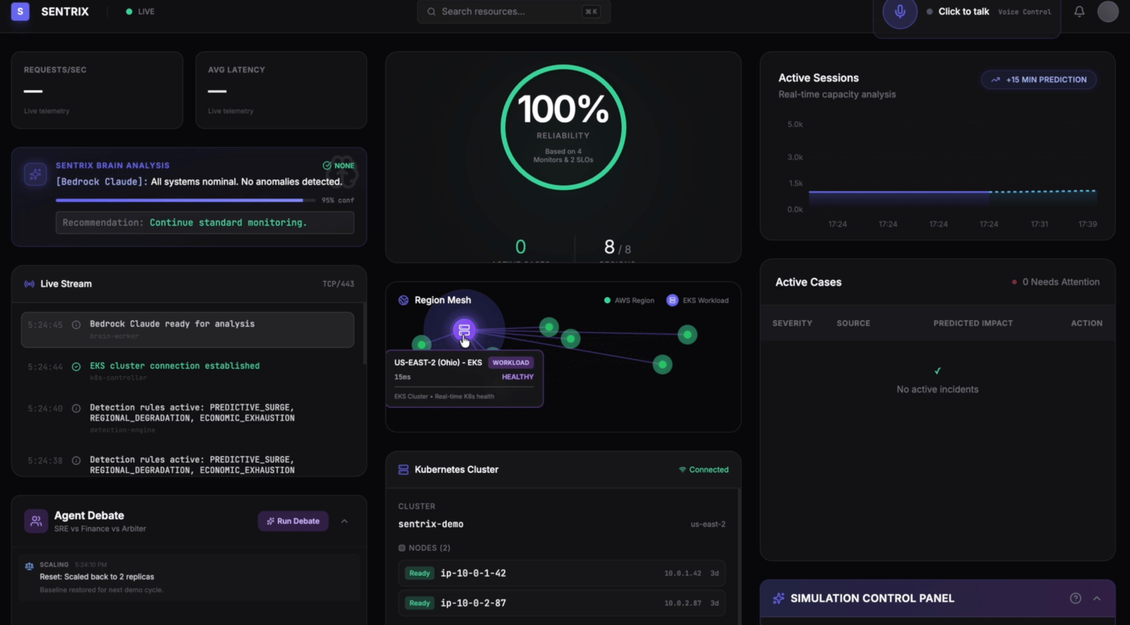Click the 95% confidence progress bar

pyautogui.click(x=185, y=200)
